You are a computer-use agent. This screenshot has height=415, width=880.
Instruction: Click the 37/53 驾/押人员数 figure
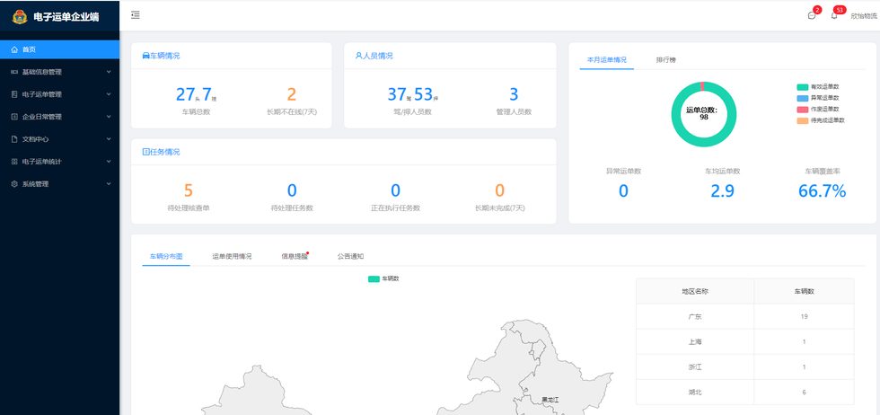tap(412, 94)
